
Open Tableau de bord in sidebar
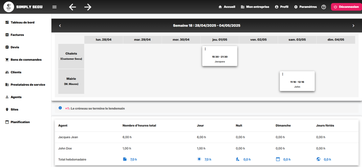(x=22, y=23)
